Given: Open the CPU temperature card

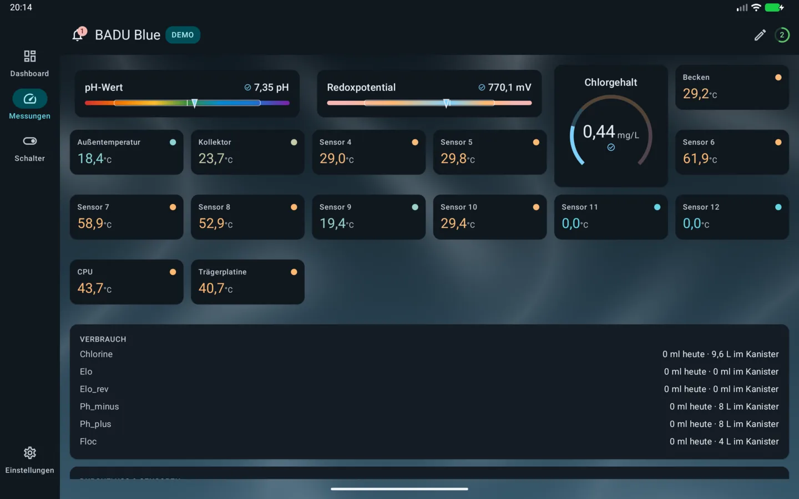Looking at the screenshot, I should (x=127, y=282).
